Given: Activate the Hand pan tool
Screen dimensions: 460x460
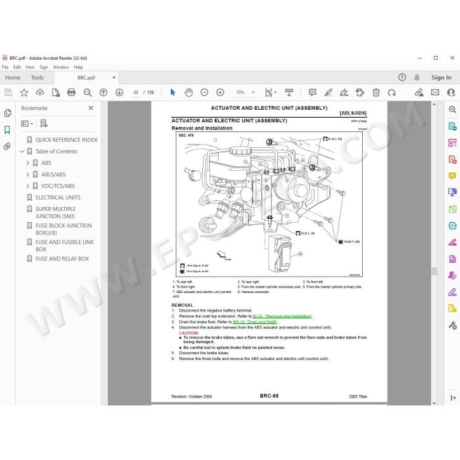Looking at the screenshot, I should tap(189, 93).
